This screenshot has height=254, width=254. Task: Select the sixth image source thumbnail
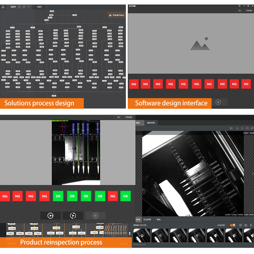pos(234,235)
